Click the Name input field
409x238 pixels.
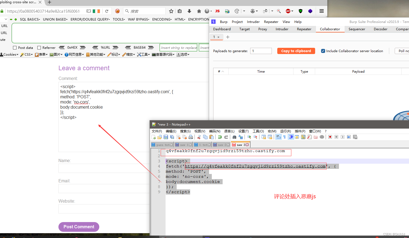[104, 168]
